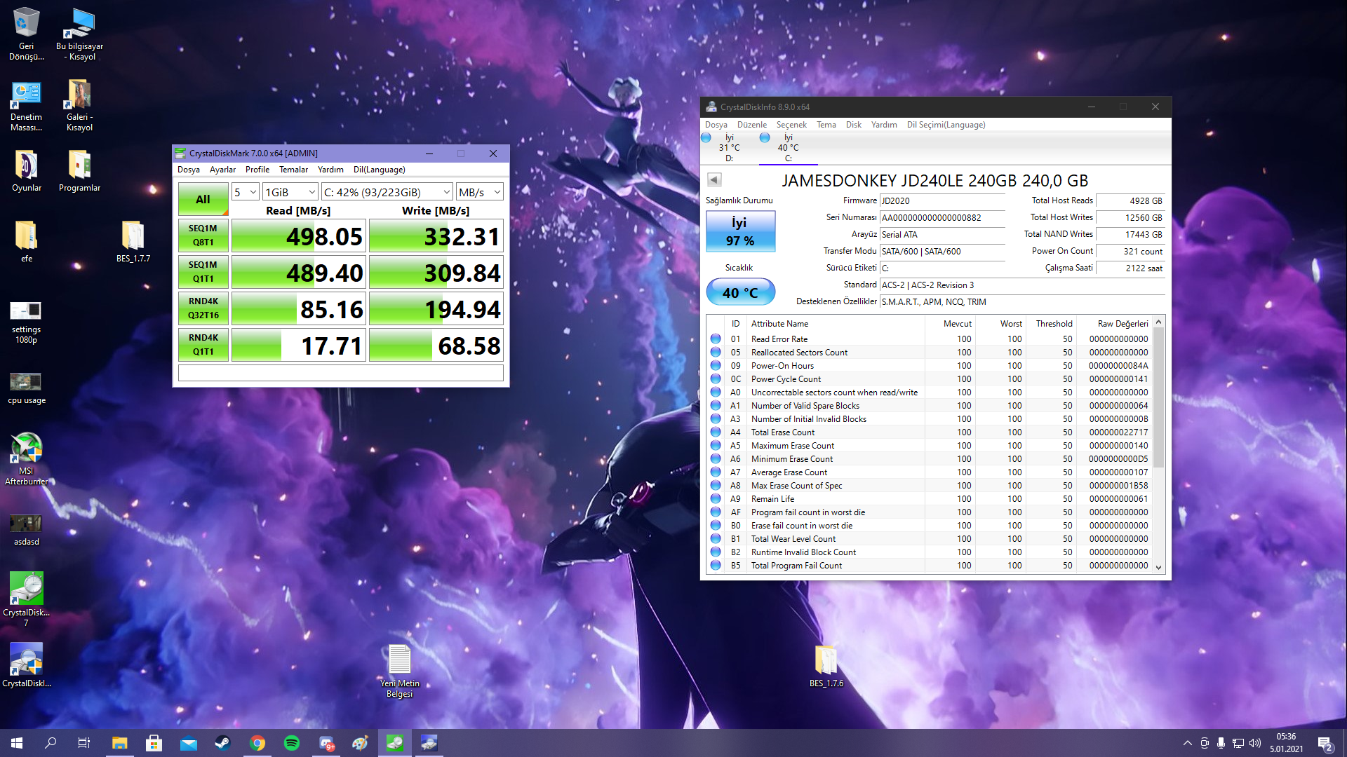Screen dimensions: 1347x757
Task: Click the All benchmark button
Action: pos(203,199)
